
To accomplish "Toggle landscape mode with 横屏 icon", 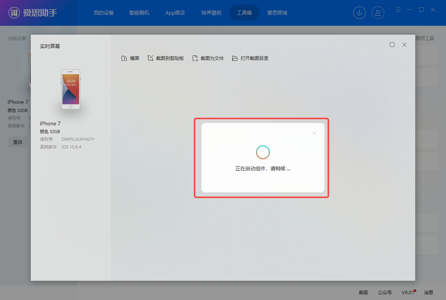I will (130, 58).
